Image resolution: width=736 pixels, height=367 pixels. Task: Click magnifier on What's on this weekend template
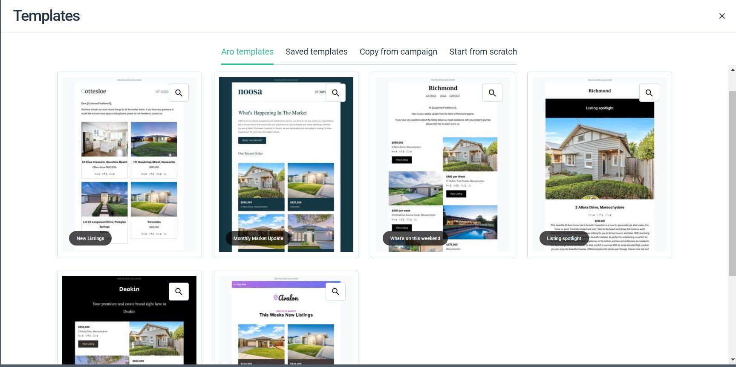point(492,93)
